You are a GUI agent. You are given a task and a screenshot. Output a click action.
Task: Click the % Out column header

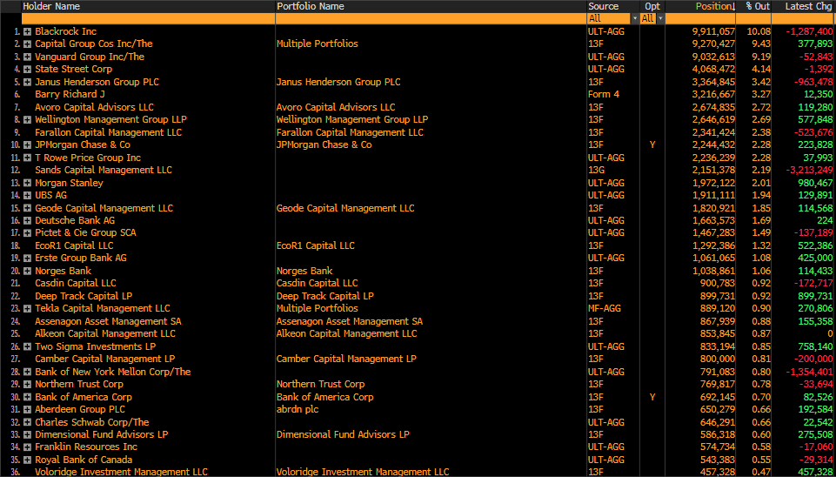point(757,6)
